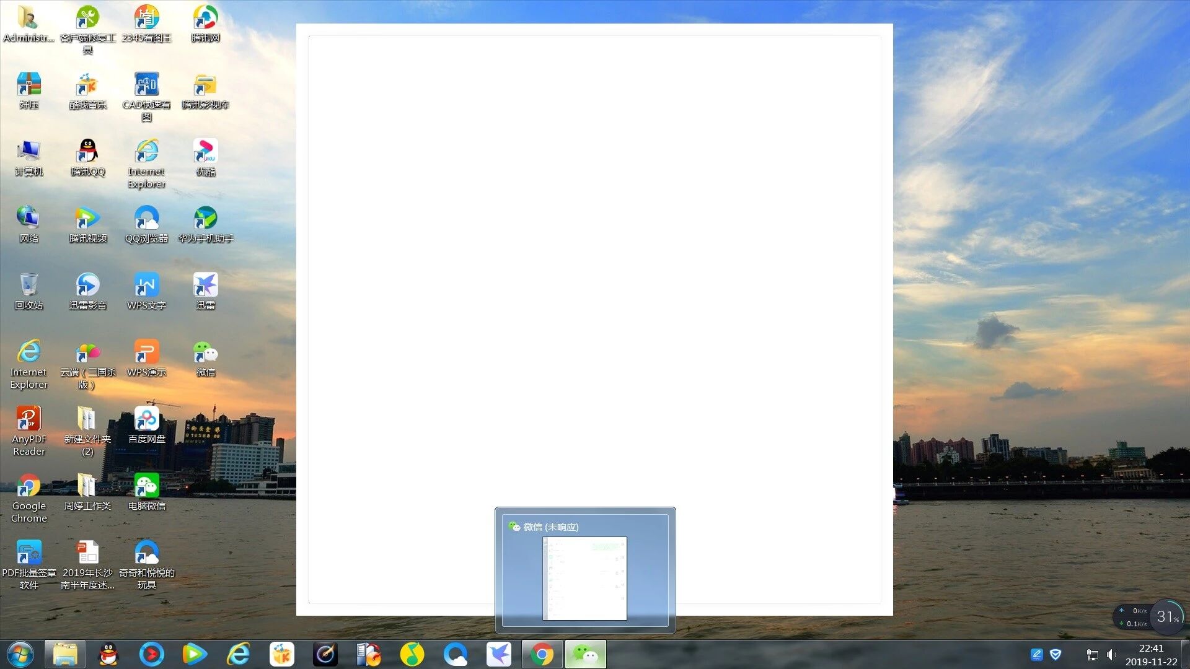Click the 31% memory usage floating widget

pos(1167,616)
